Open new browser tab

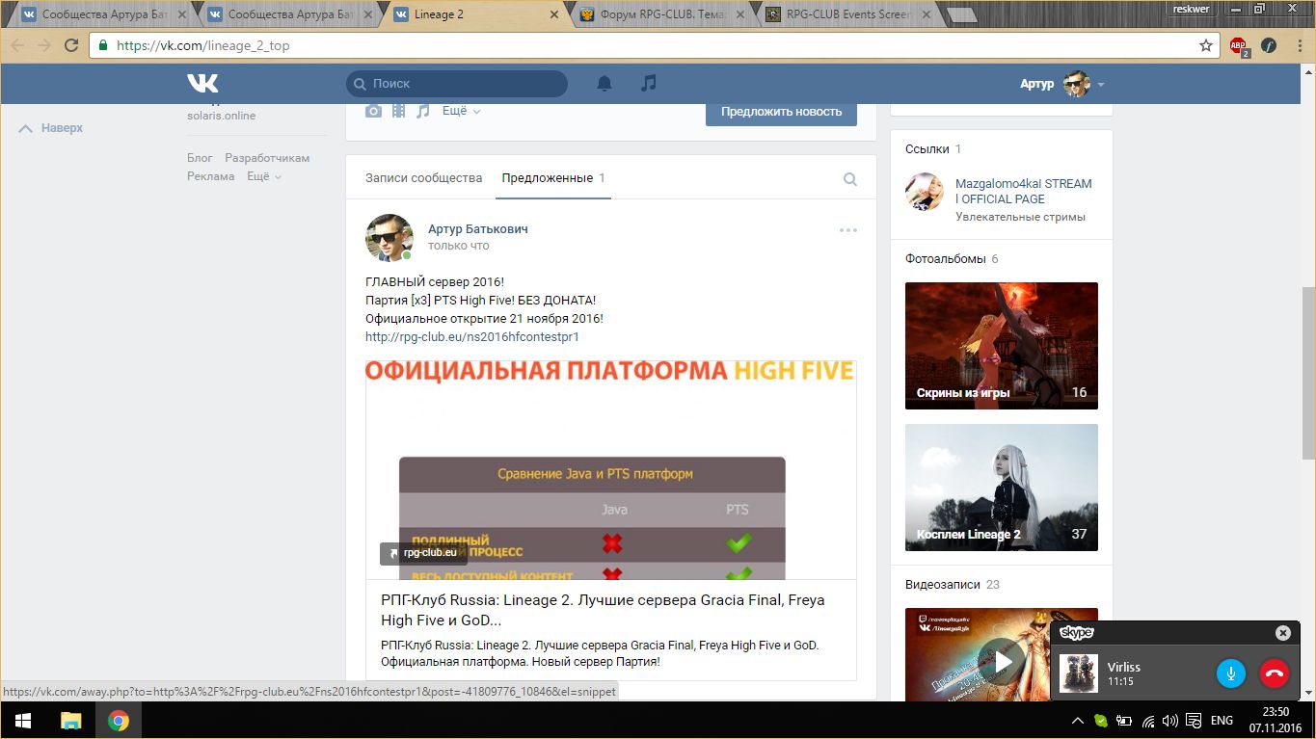pyautogui.click(x=961, y=14)
